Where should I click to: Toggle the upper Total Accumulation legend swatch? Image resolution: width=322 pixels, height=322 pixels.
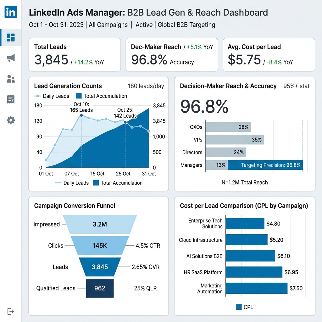[x=79, y=96]
